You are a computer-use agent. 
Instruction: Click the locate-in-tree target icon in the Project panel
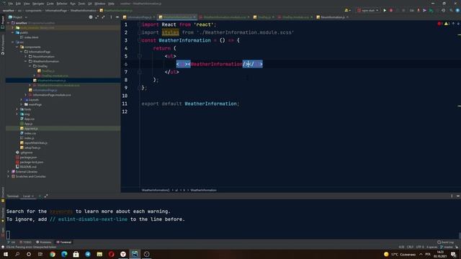coord(91,17)
